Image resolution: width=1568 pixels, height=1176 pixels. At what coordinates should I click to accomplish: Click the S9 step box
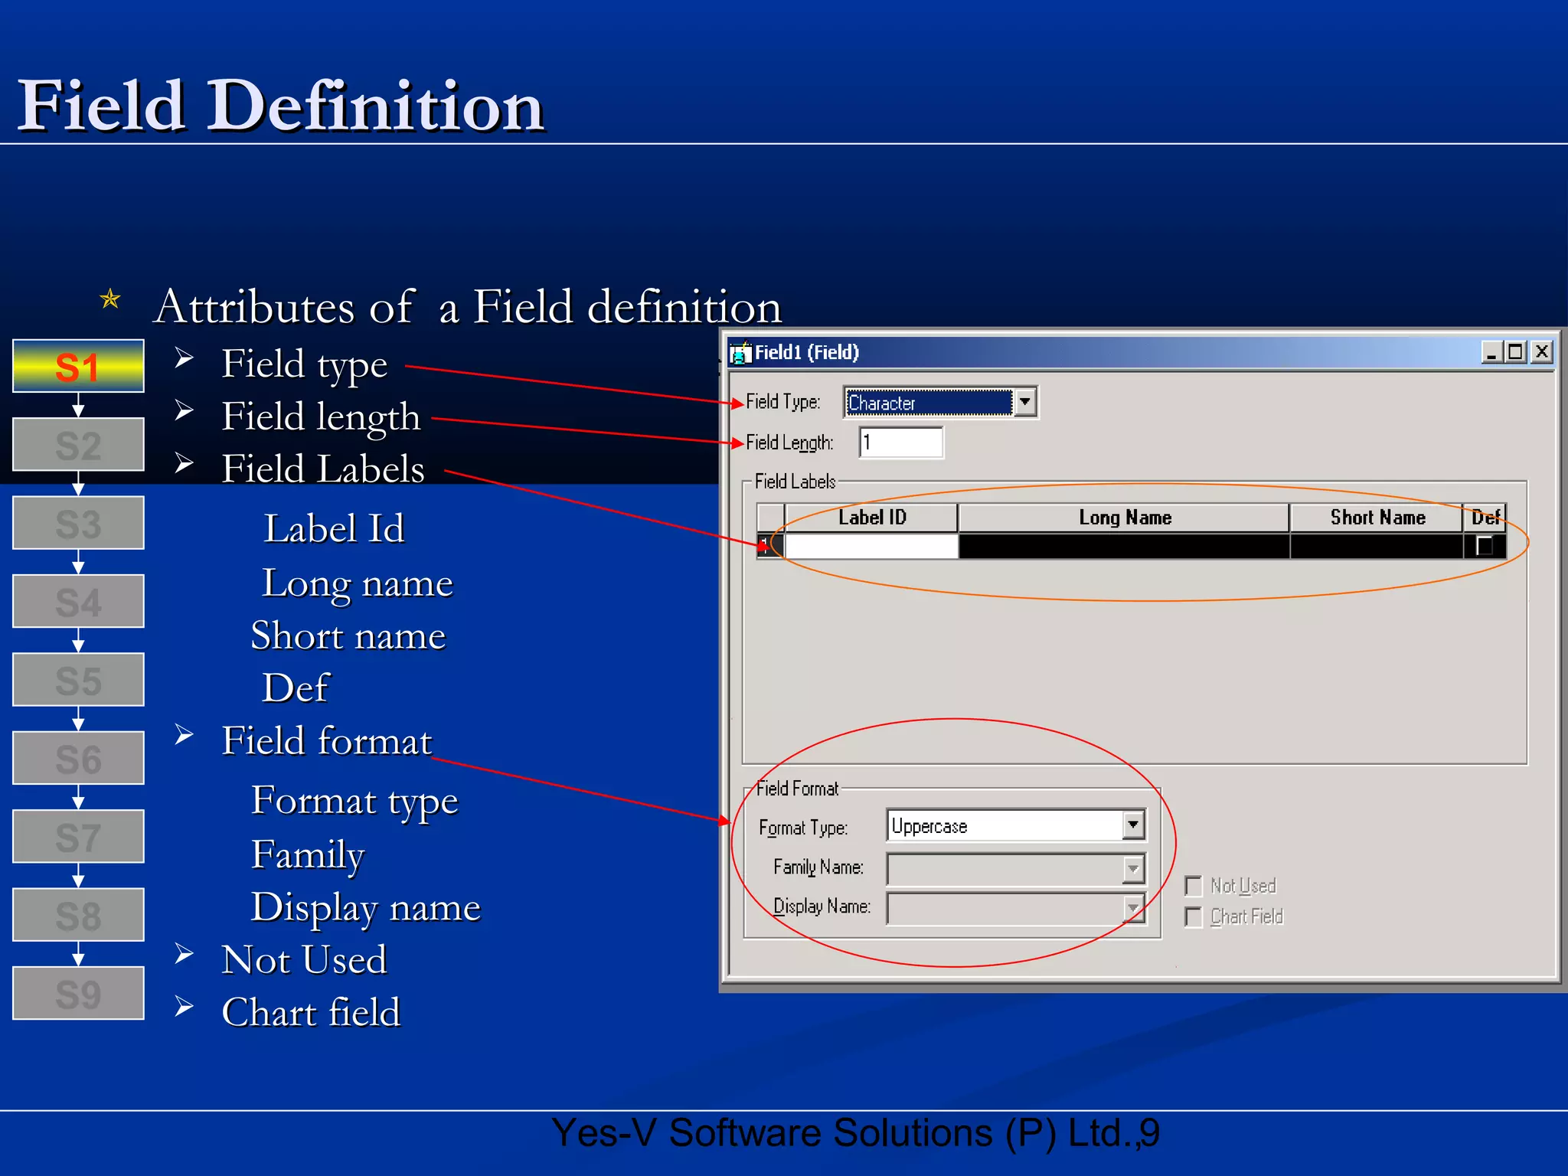pos(78,993)
